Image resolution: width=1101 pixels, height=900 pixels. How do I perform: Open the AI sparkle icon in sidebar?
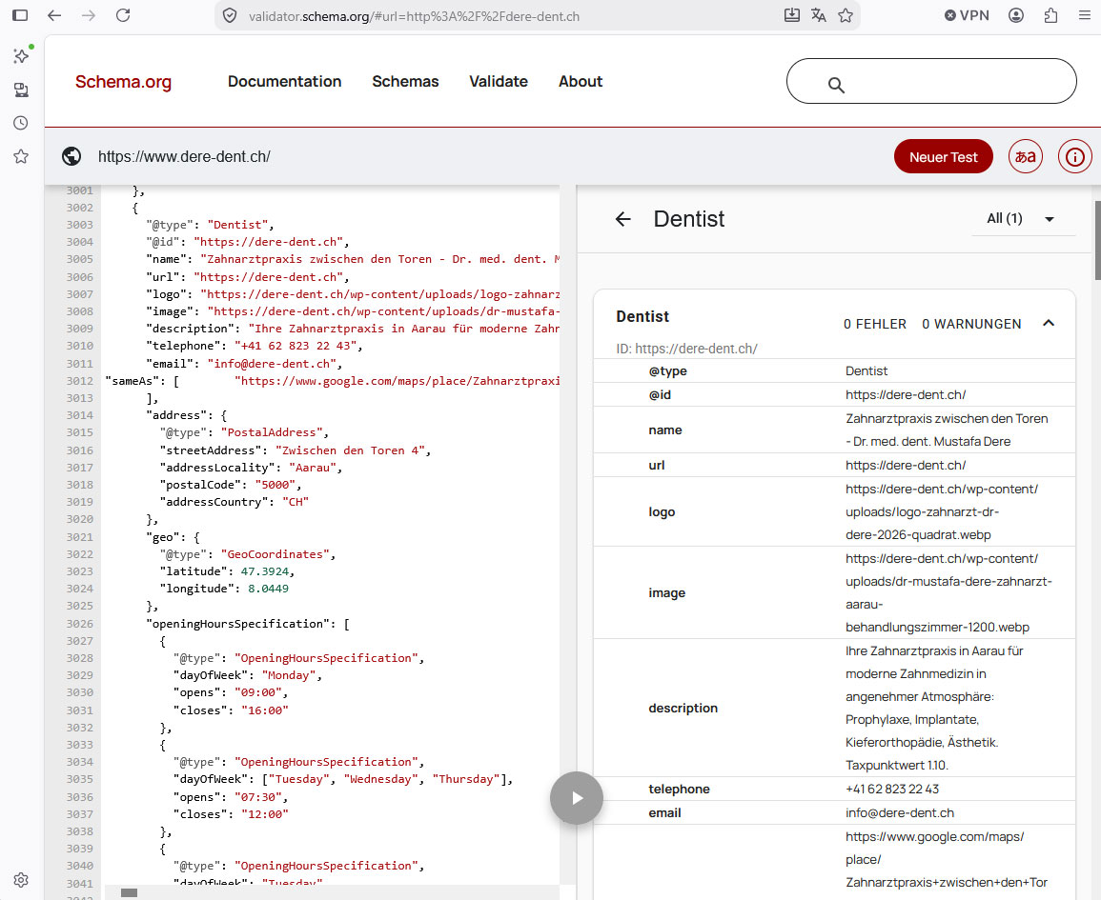(21, 55)
